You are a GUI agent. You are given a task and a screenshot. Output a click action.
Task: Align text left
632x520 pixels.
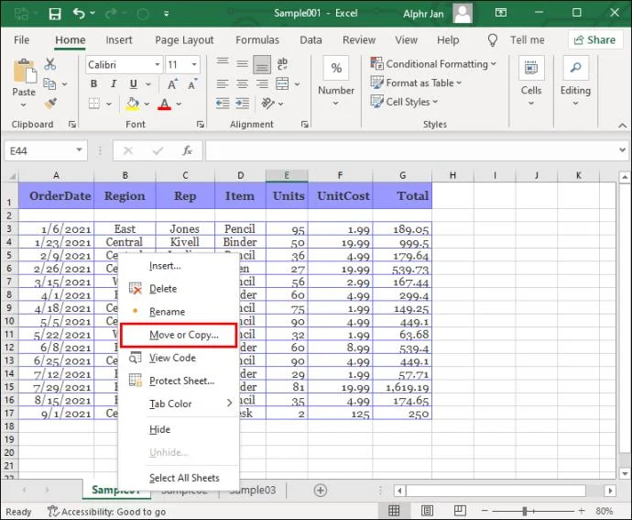(x=223, y=84)
